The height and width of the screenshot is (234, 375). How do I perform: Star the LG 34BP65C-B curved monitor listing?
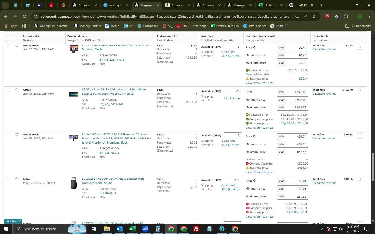(x=17, y=134)
